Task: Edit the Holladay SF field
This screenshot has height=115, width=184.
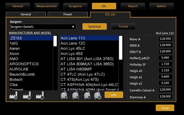Action: coord(165,64)
